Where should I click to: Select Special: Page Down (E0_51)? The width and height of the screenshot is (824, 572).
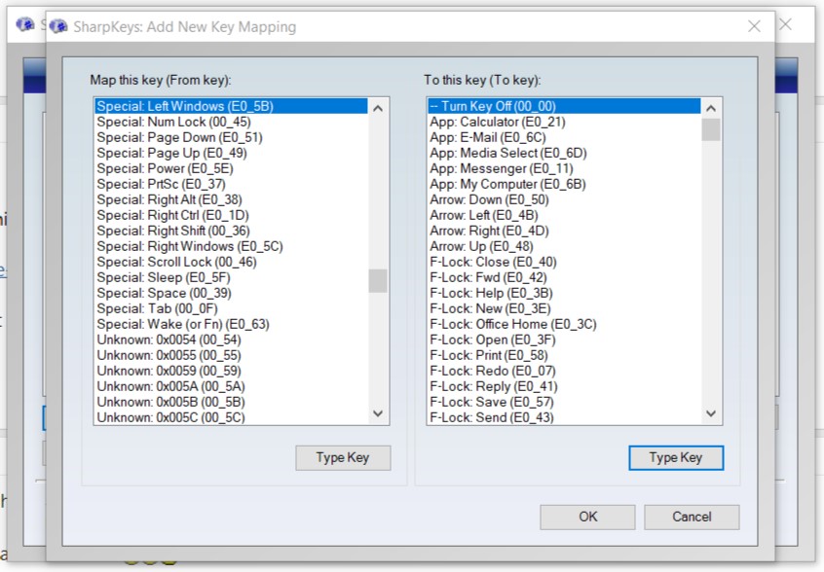point(231,137)
